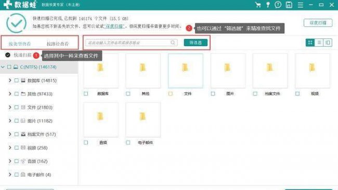Open the 文件 folder thumbnail
The height and width of the screenshot is (190, 338).
pos(186,71)
